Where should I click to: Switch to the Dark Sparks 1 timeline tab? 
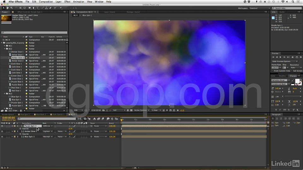coord(57,114)
